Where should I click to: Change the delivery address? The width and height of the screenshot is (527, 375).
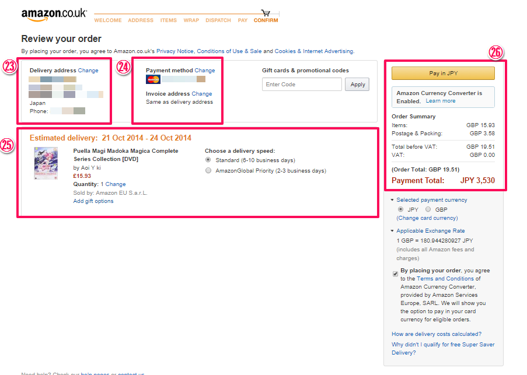(88, 71)
